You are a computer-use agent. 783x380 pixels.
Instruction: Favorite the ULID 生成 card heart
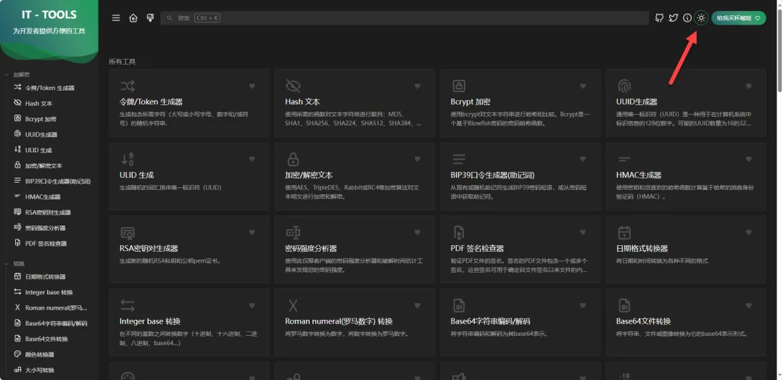pos(252,160)
